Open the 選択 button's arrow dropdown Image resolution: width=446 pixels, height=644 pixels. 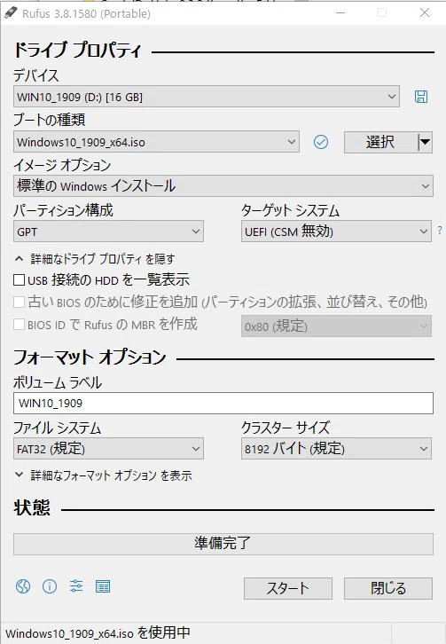[x=425, y=142]
